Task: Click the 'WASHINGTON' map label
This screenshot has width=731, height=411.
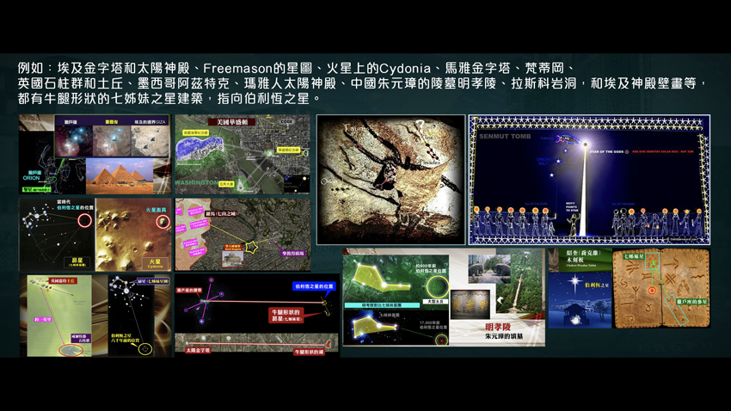Action: (196, 182)
